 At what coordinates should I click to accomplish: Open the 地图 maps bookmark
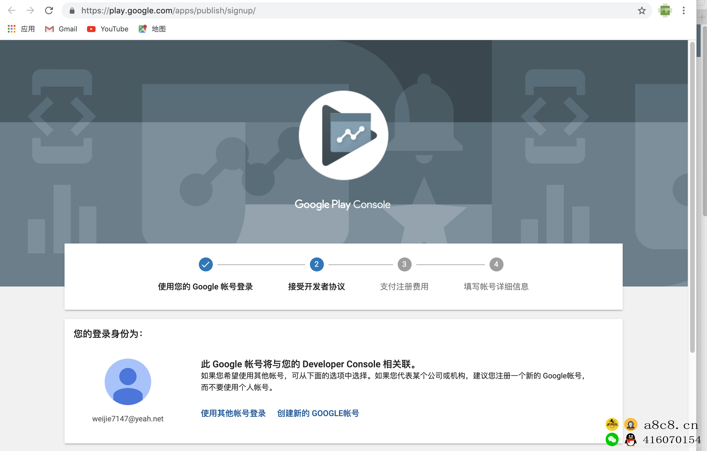pos(152,29)
